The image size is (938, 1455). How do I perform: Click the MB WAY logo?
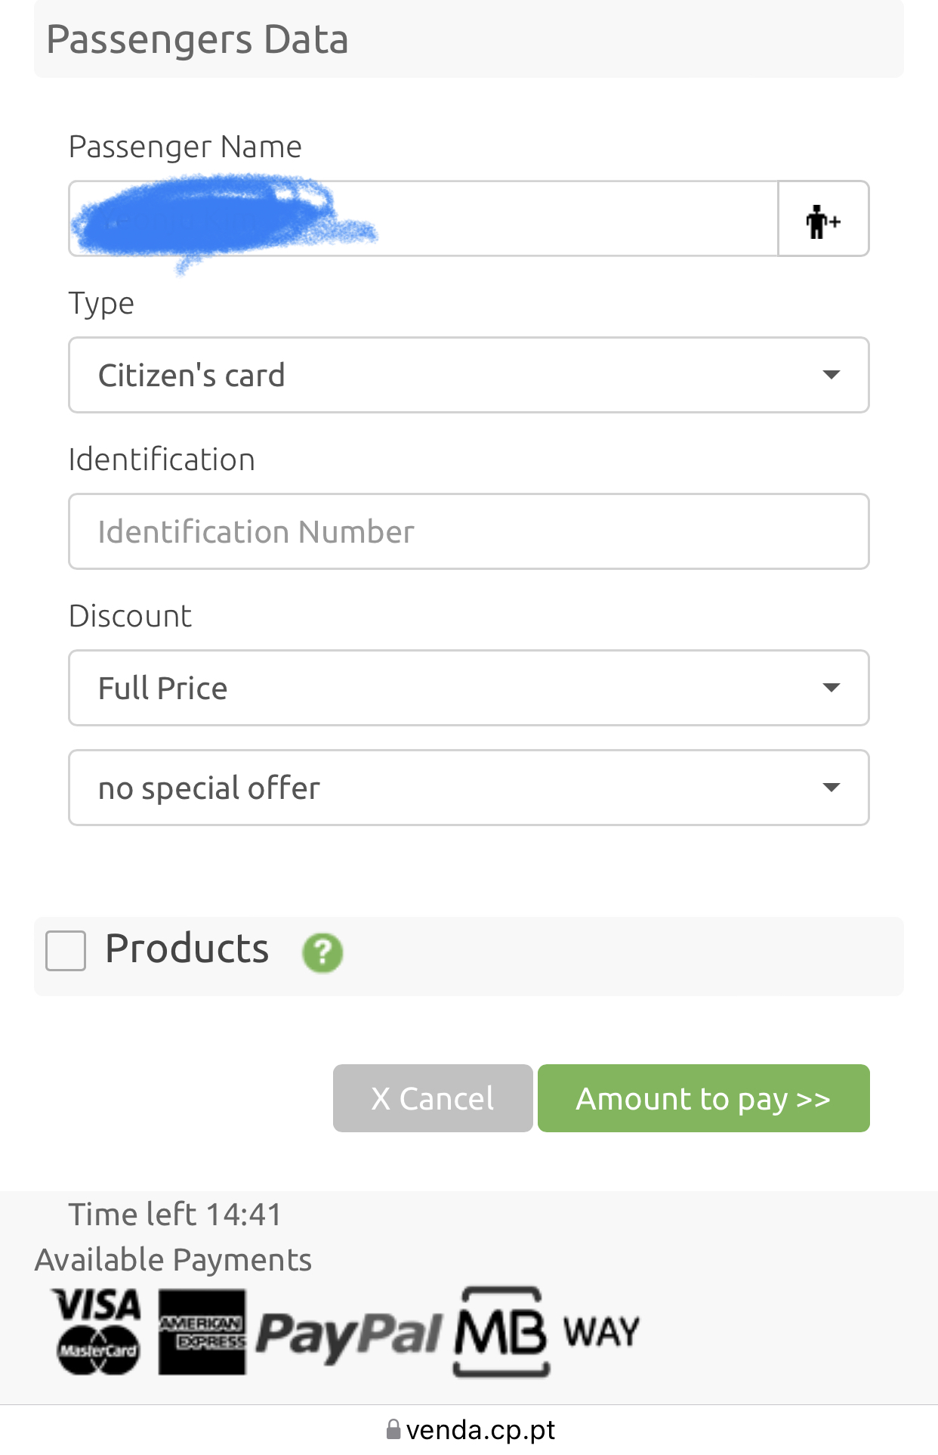coord(548,1332)
